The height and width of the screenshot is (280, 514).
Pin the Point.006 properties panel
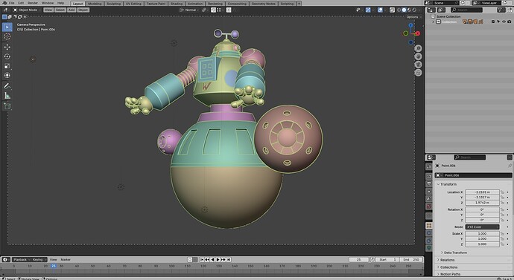click(x=510, y=166)
